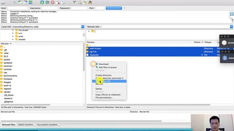Toggle directory comparison magnifier icon

80,3
